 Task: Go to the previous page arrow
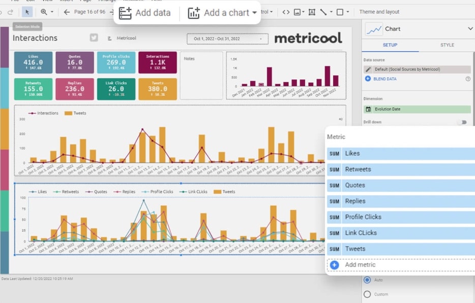point(67,12)
